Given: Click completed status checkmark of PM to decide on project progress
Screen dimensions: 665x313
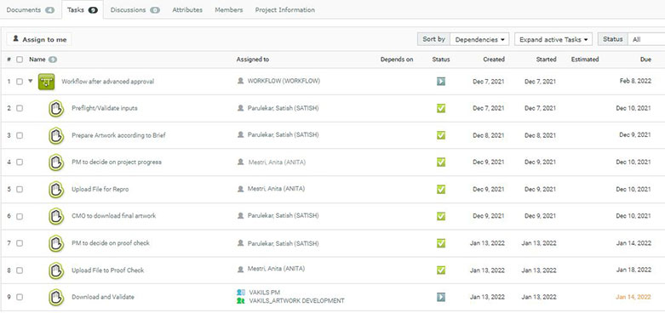Looking at the screenshot, I should (441, 162).
